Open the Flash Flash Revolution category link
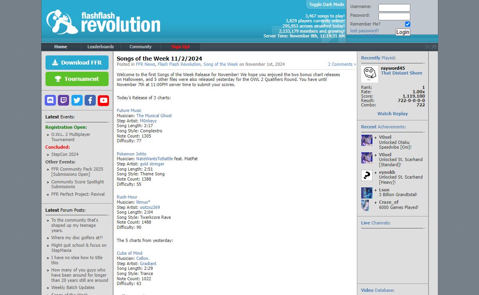Screen dimensions: 479x295 179,64
